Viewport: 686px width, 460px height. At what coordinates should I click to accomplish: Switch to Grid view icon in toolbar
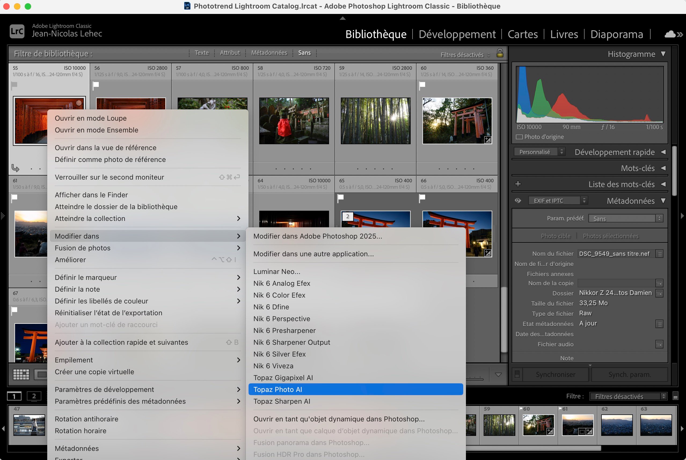pyautogui.click(x=21, y=374)
